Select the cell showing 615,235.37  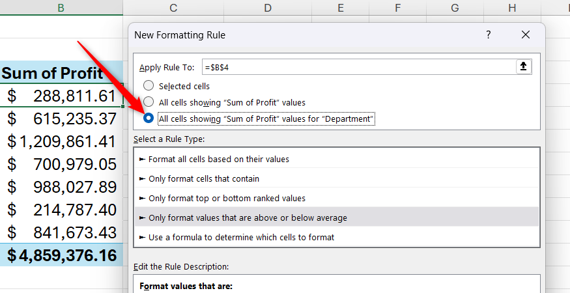(61, 119)
